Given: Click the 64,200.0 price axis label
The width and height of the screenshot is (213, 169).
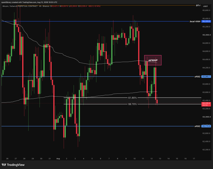Looking at the screenshot, I should [x=206, y=68].
